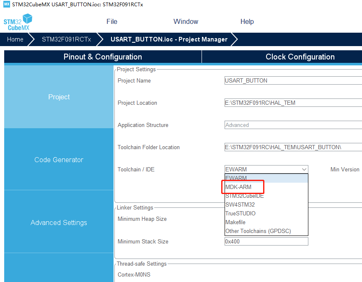Click the Linker Settings group title
This screenshot has width=362, height=282.
135,207
